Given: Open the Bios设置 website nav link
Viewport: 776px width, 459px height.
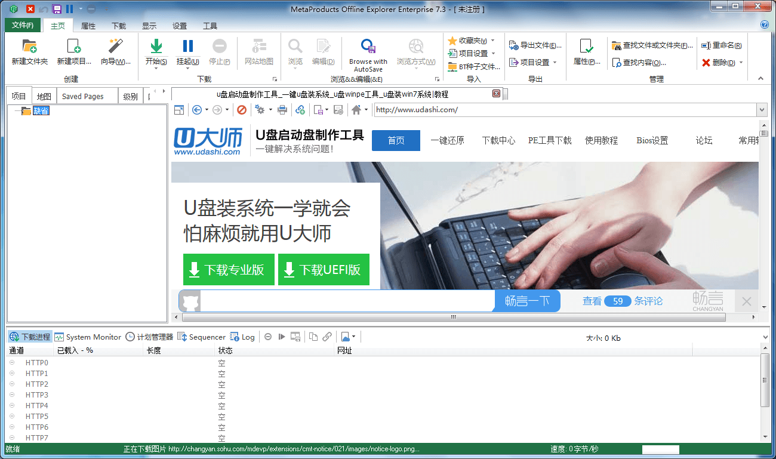Looking at the screenshot, I should (652, 140).
